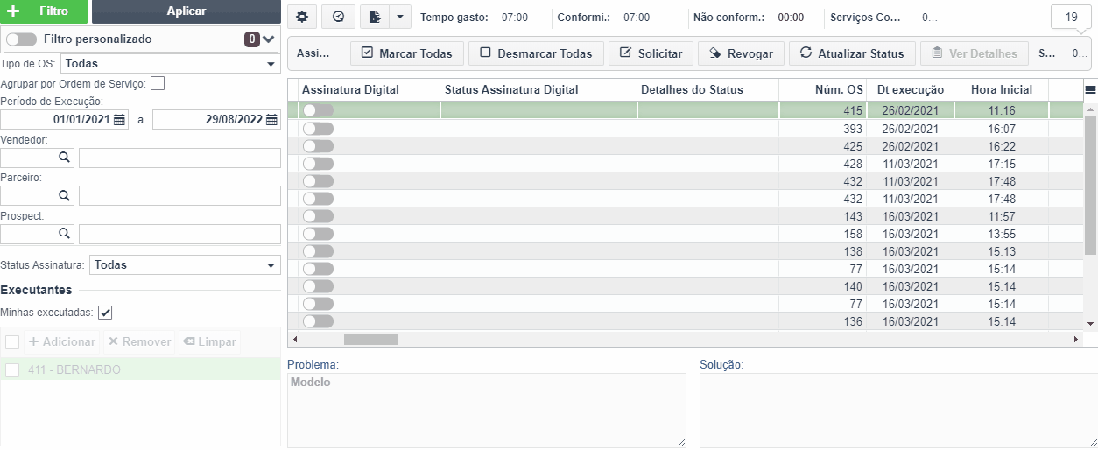Select the Núm. OS cell 140
Viewport: 1098px width, 450px height.
(x=823, y=286)
